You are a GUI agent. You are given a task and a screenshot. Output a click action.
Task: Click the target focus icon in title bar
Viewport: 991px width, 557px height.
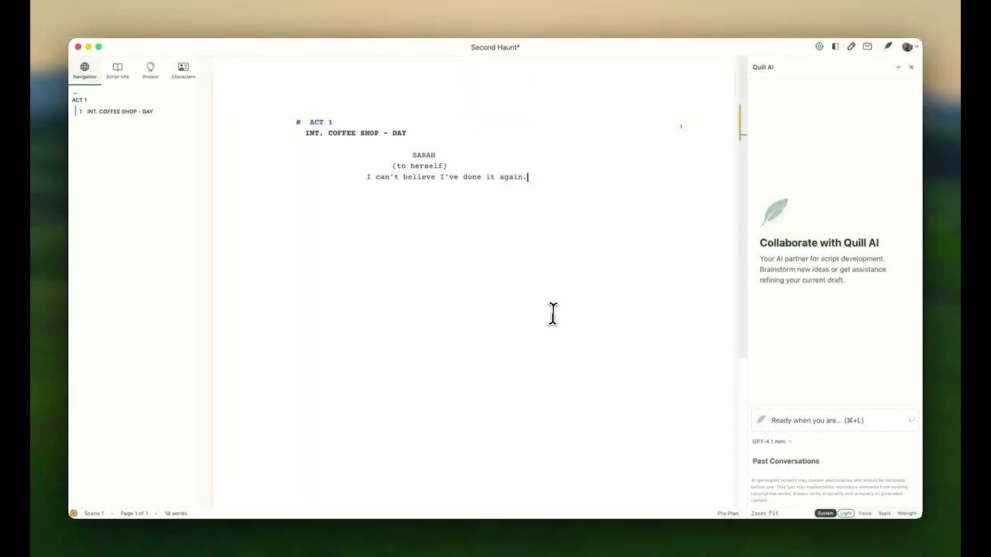tap(819, 46)
